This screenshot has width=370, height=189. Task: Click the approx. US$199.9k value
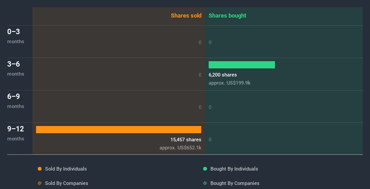[x=229, y=83]
